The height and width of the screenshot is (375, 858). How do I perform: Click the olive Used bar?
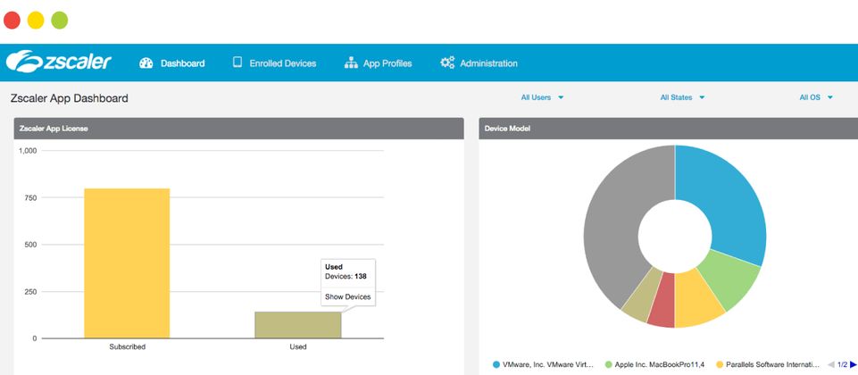[x=297, y=325]
